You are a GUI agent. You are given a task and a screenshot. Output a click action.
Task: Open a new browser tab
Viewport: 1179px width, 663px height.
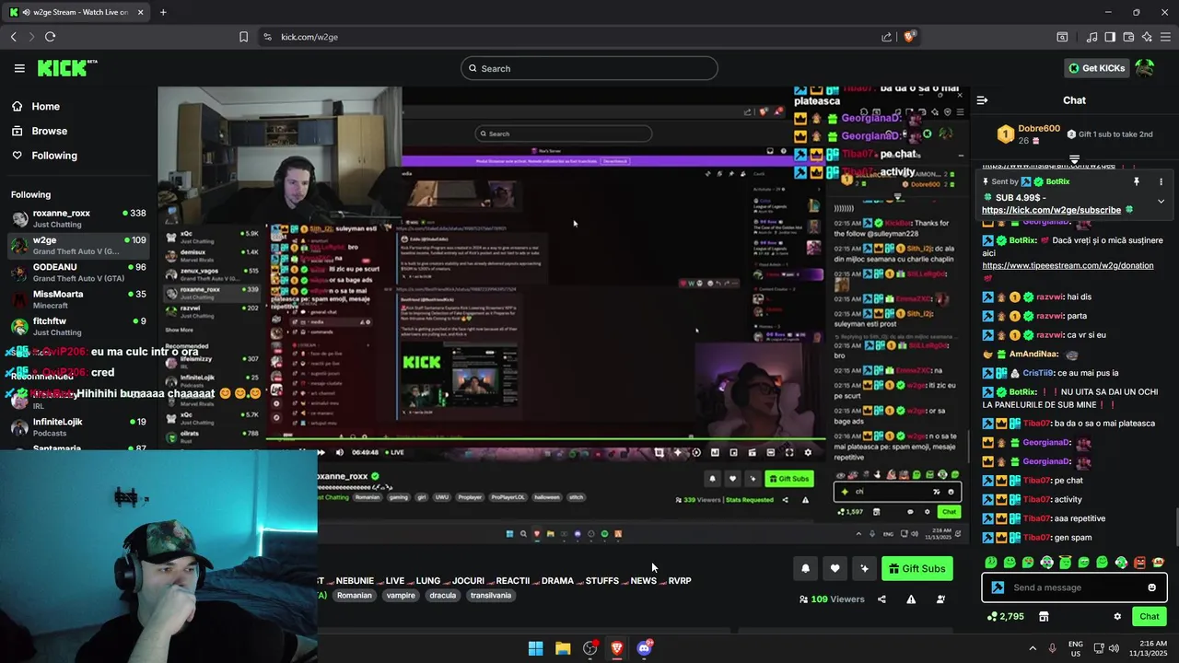(x=163, y=12)
